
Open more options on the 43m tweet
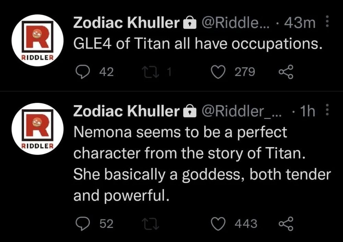coord(327,23)
